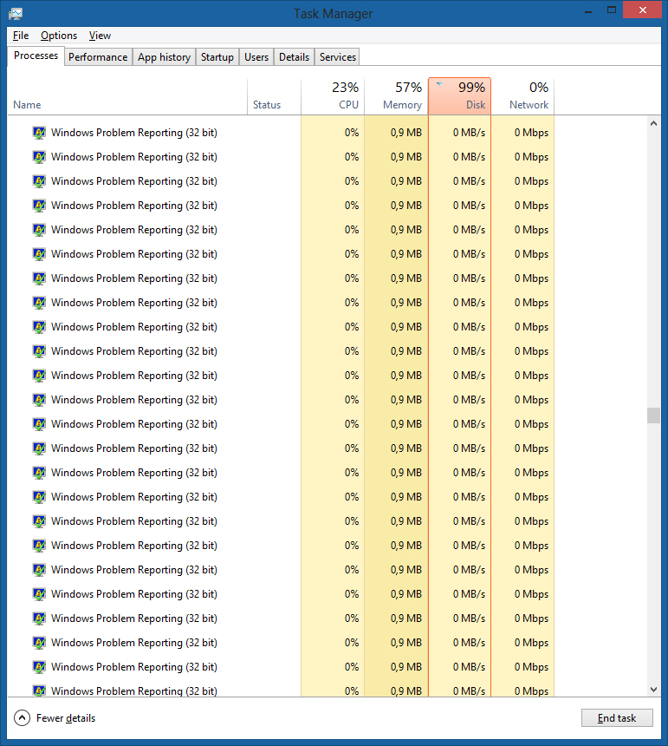Open the Options menu
The image size is (668, 746).
pos(59,36)
